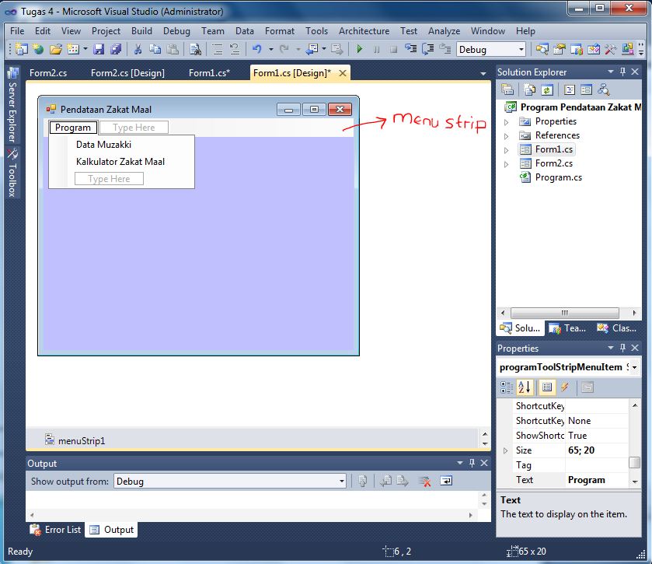The image size is (652, 564).
Task: Select the Start Debugging green play icon
Action: coord(360,48)
